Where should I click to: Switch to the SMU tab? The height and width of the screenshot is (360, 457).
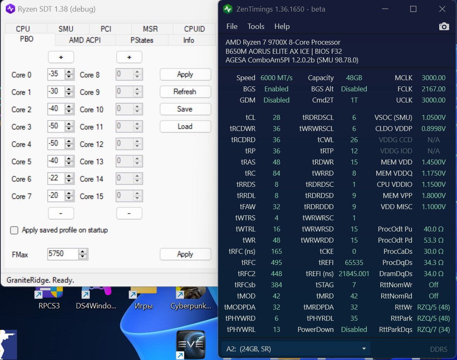[x=66, y=29]
